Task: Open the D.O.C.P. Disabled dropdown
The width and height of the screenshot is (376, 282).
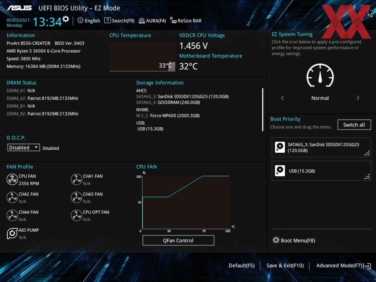Action: [23, 148]
